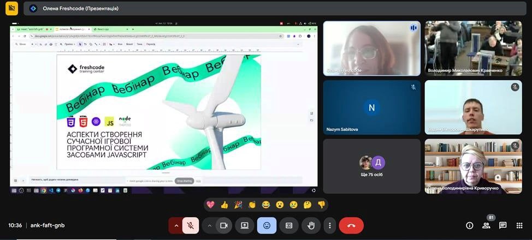The height and width of the screenshot is (240, 532).
Task: Open Firefox from the shared screen taskbar
Action: (80, 190)
